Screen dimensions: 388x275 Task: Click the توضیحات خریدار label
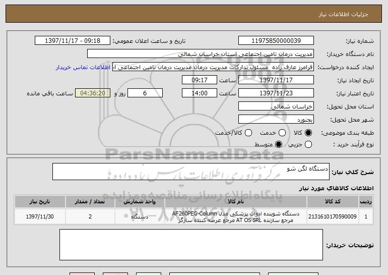[350, 245]
